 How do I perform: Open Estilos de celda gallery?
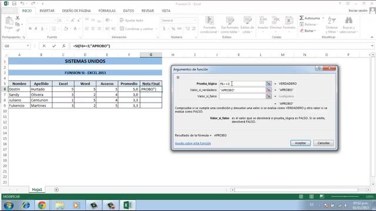point(247,25)
